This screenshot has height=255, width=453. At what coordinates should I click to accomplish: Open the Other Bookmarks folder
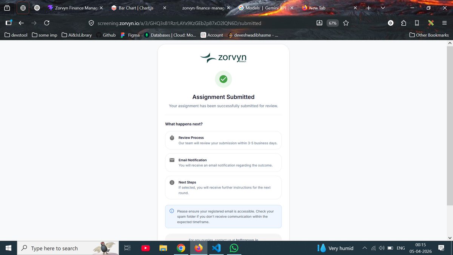(429, 35)
